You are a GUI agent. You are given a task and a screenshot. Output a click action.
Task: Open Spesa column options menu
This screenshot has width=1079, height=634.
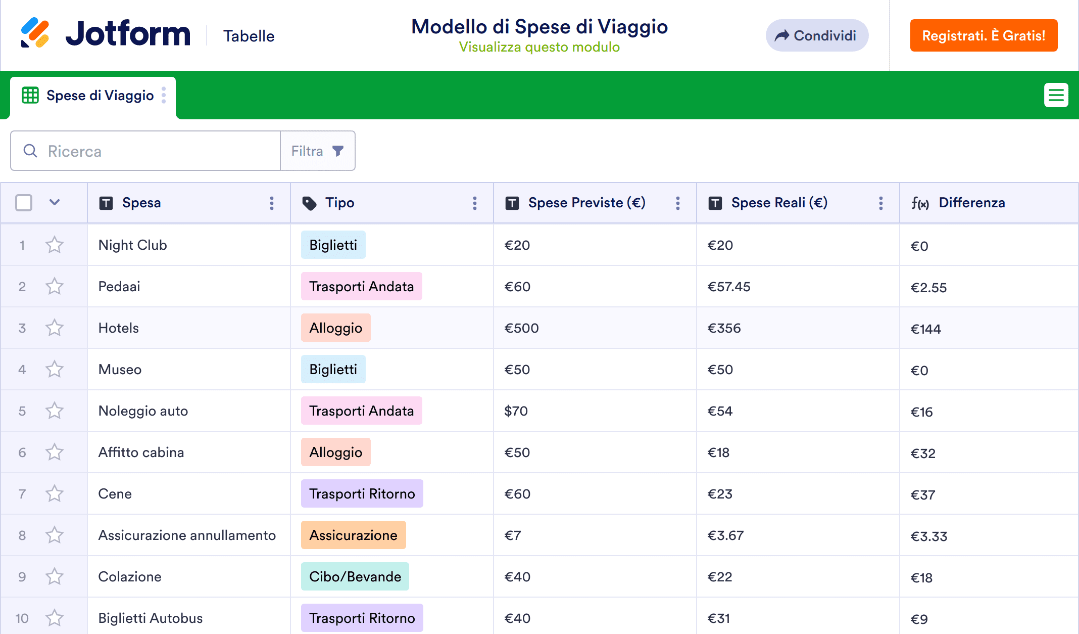(x=272, y=203)
